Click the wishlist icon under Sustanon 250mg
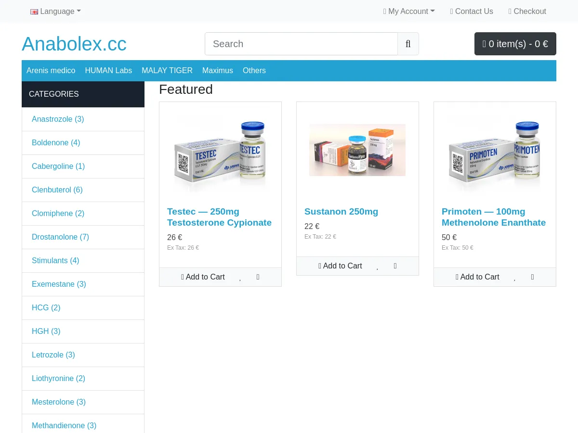 [377, 266]
